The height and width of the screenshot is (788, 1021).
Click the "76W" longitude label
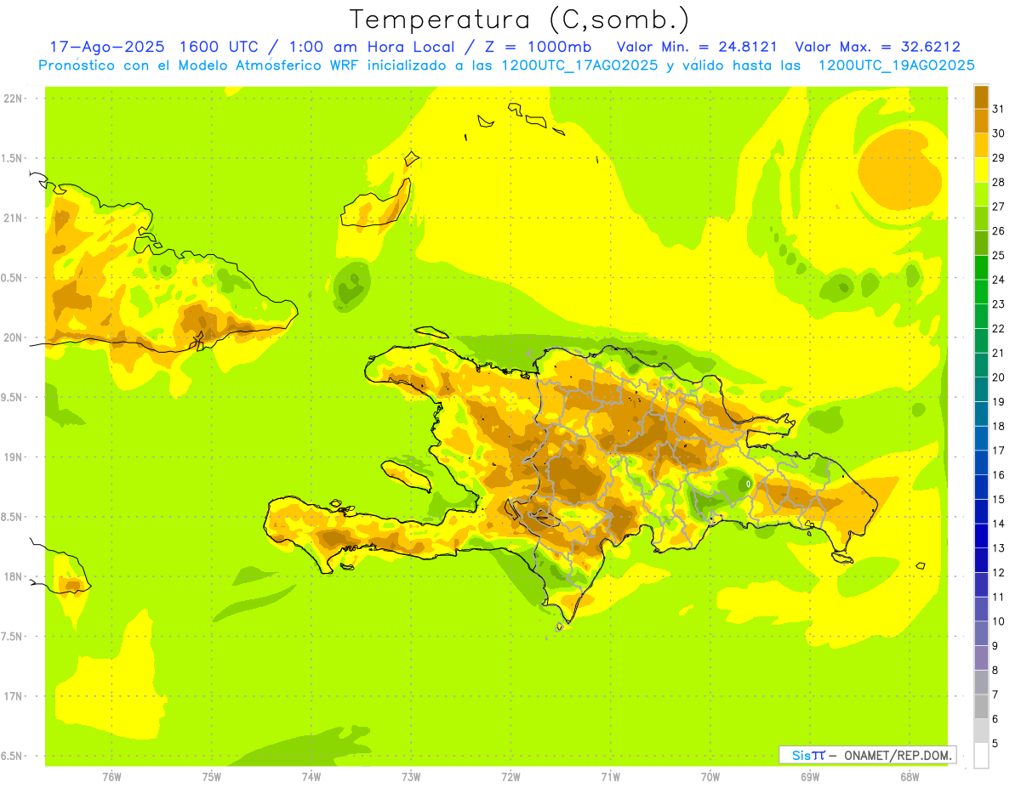coord(111,776)
